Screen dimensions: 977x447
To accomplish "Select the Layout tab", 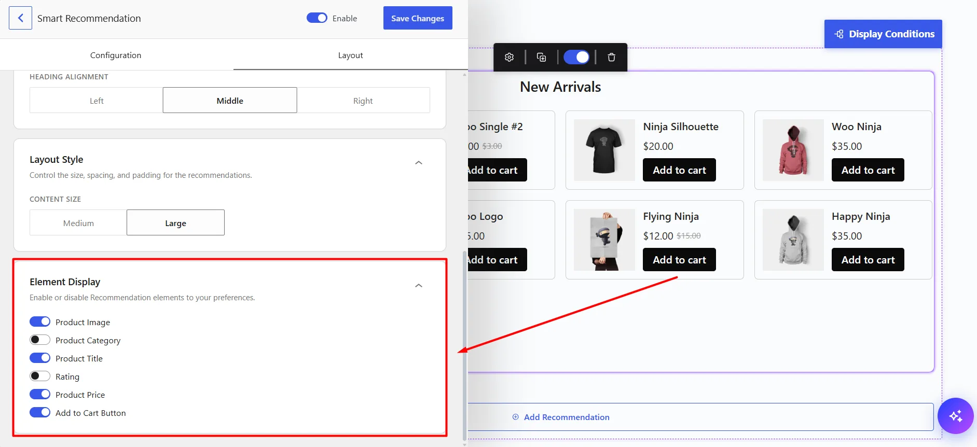I will [x=351, y=55].
